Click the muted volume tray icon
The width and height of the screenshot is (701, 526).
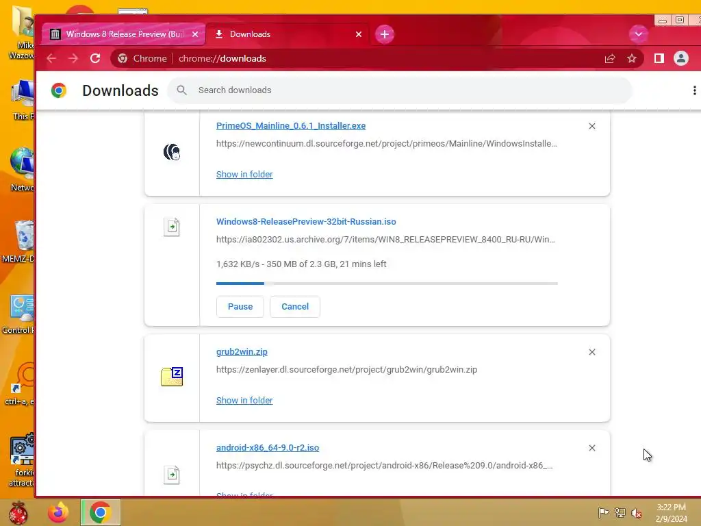(x=637, y=512)
